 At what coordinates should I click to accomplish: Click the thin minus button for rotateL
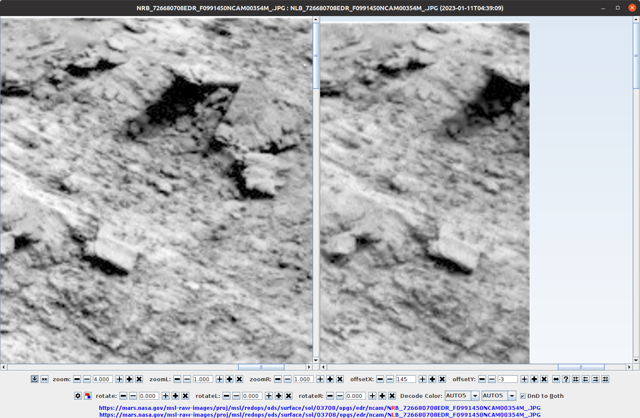pyautogui.click(x=236, y=396)
